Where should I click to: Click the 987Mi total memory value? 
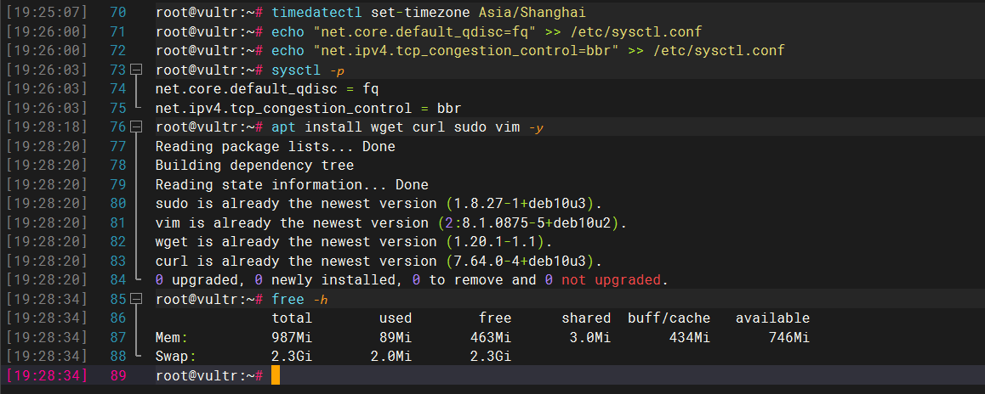[x=292, y=338]
